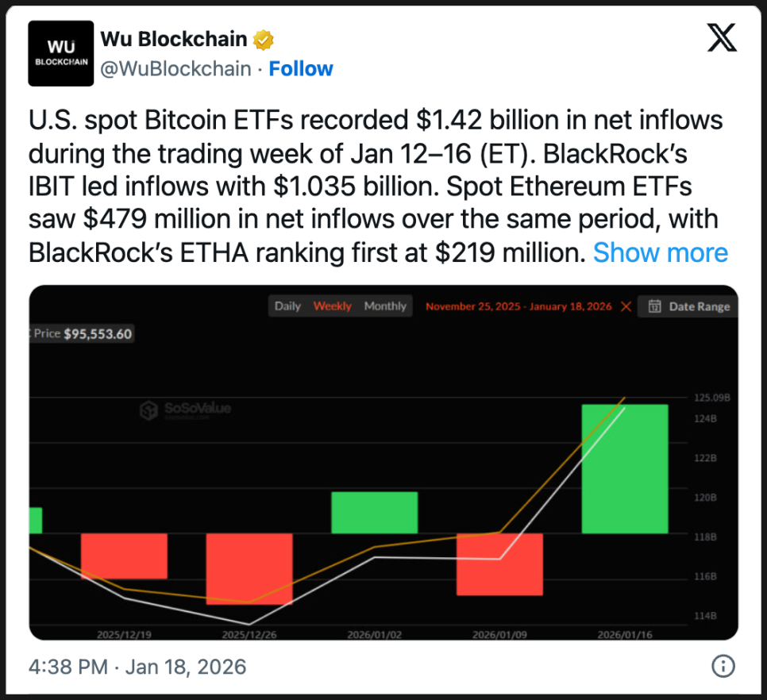The image size is (767, 700).
Task: Open the @WuBlockchain handle link
Action: coord(175,69)
